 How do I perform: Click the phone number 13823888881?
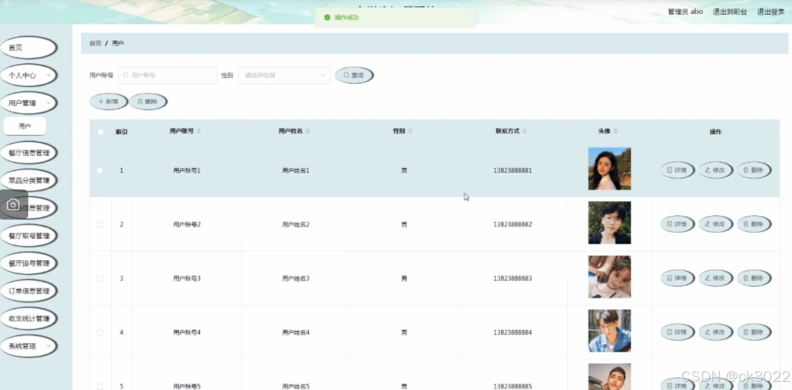[512, 170]
